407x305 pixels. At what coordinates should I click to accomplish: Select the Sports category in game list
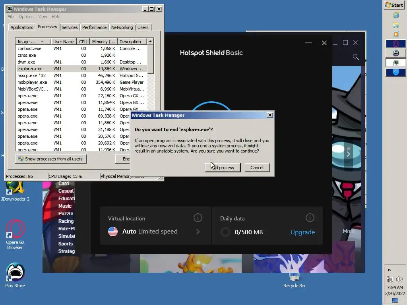(x=66, y=243)
